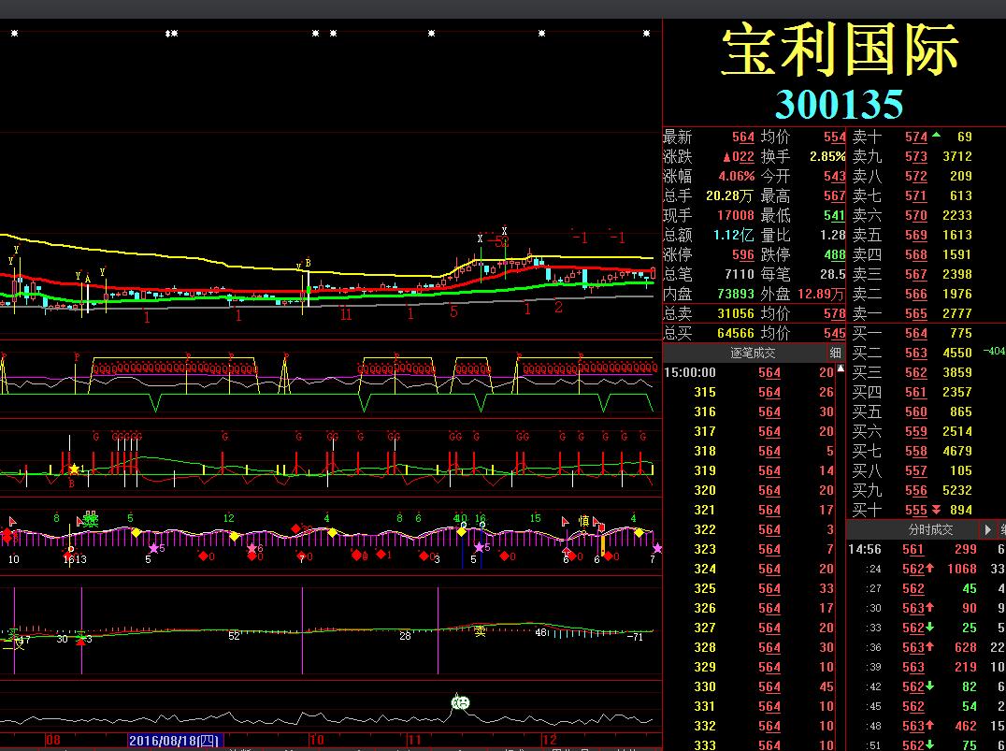Select tick trade row number 318
The image size is (1006, 751).
click(750, 451)
